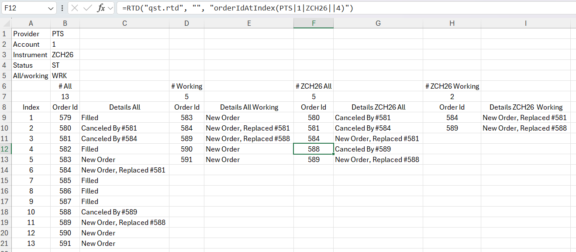Click order ID 591 in column D
This screenshot has width=576, height=252.
(x=186, y=159)
